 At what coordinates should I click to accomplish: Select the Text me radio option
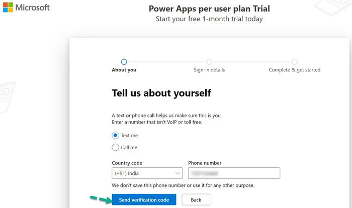pos(115,135)
